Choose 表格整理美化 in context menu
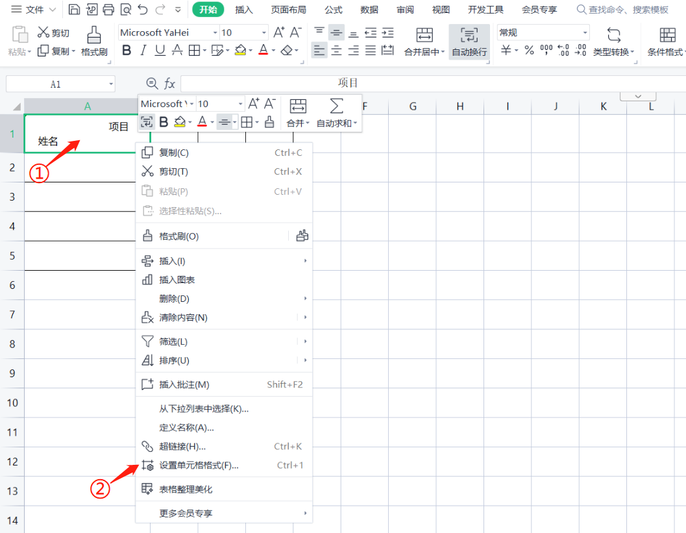686x533 pixels. [x=224, y=490]
